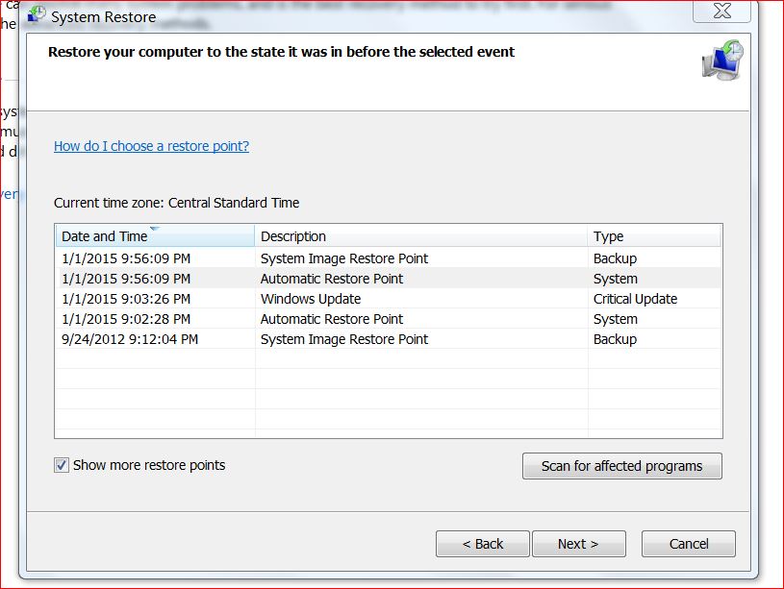Image resolution: width=784 pixels, height=589 pixels.
Task: Click the Next button
Action: point(578,544)
